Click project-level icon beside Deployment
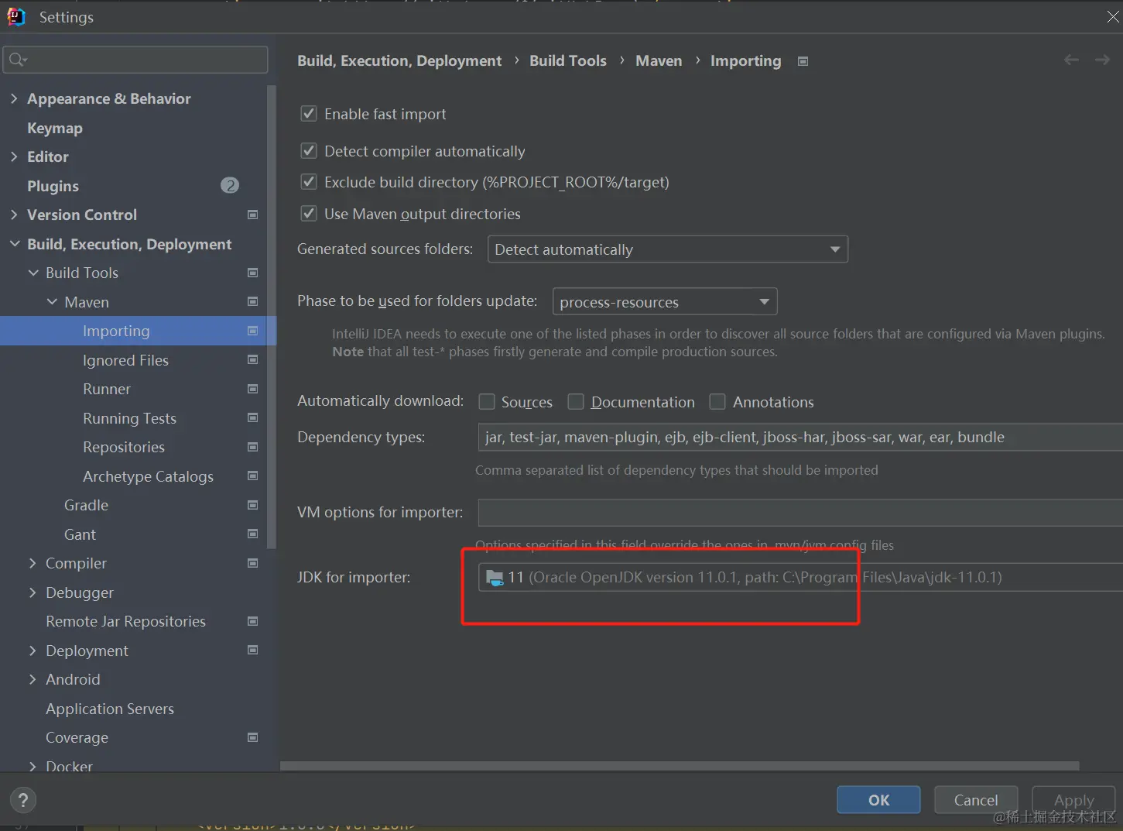The height and width of the screenshot is (831, 1123). [252, 650]
